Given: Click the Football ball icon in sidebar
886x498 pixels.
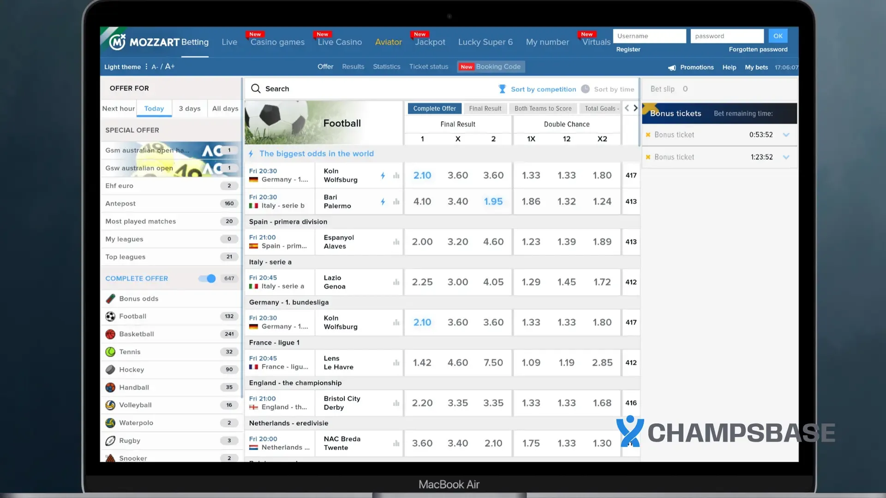Looking at the screenshot, I should coord(110,316).
